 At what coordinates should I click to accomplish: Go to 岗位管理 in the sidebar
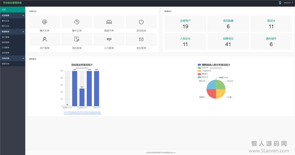coord(6,53)
